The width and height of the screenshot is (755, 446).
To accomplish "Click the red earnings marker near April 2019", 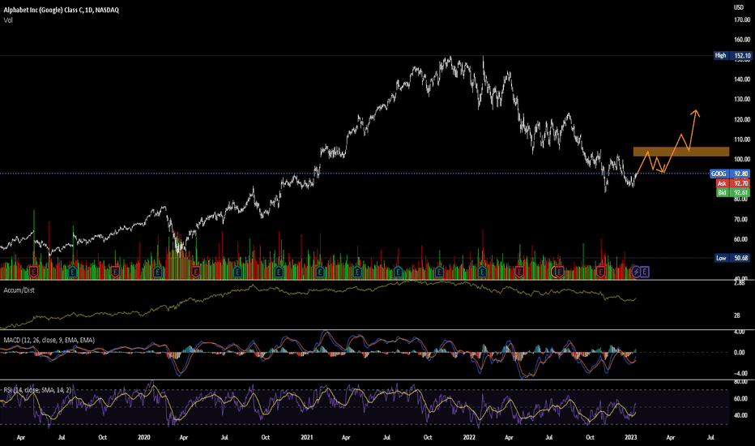I will pyautogui.click(x=33, y=272).
